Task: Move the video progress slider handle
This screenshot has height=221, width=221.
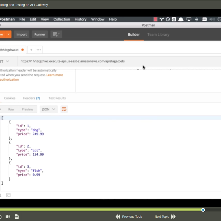Action: [203, 210]
